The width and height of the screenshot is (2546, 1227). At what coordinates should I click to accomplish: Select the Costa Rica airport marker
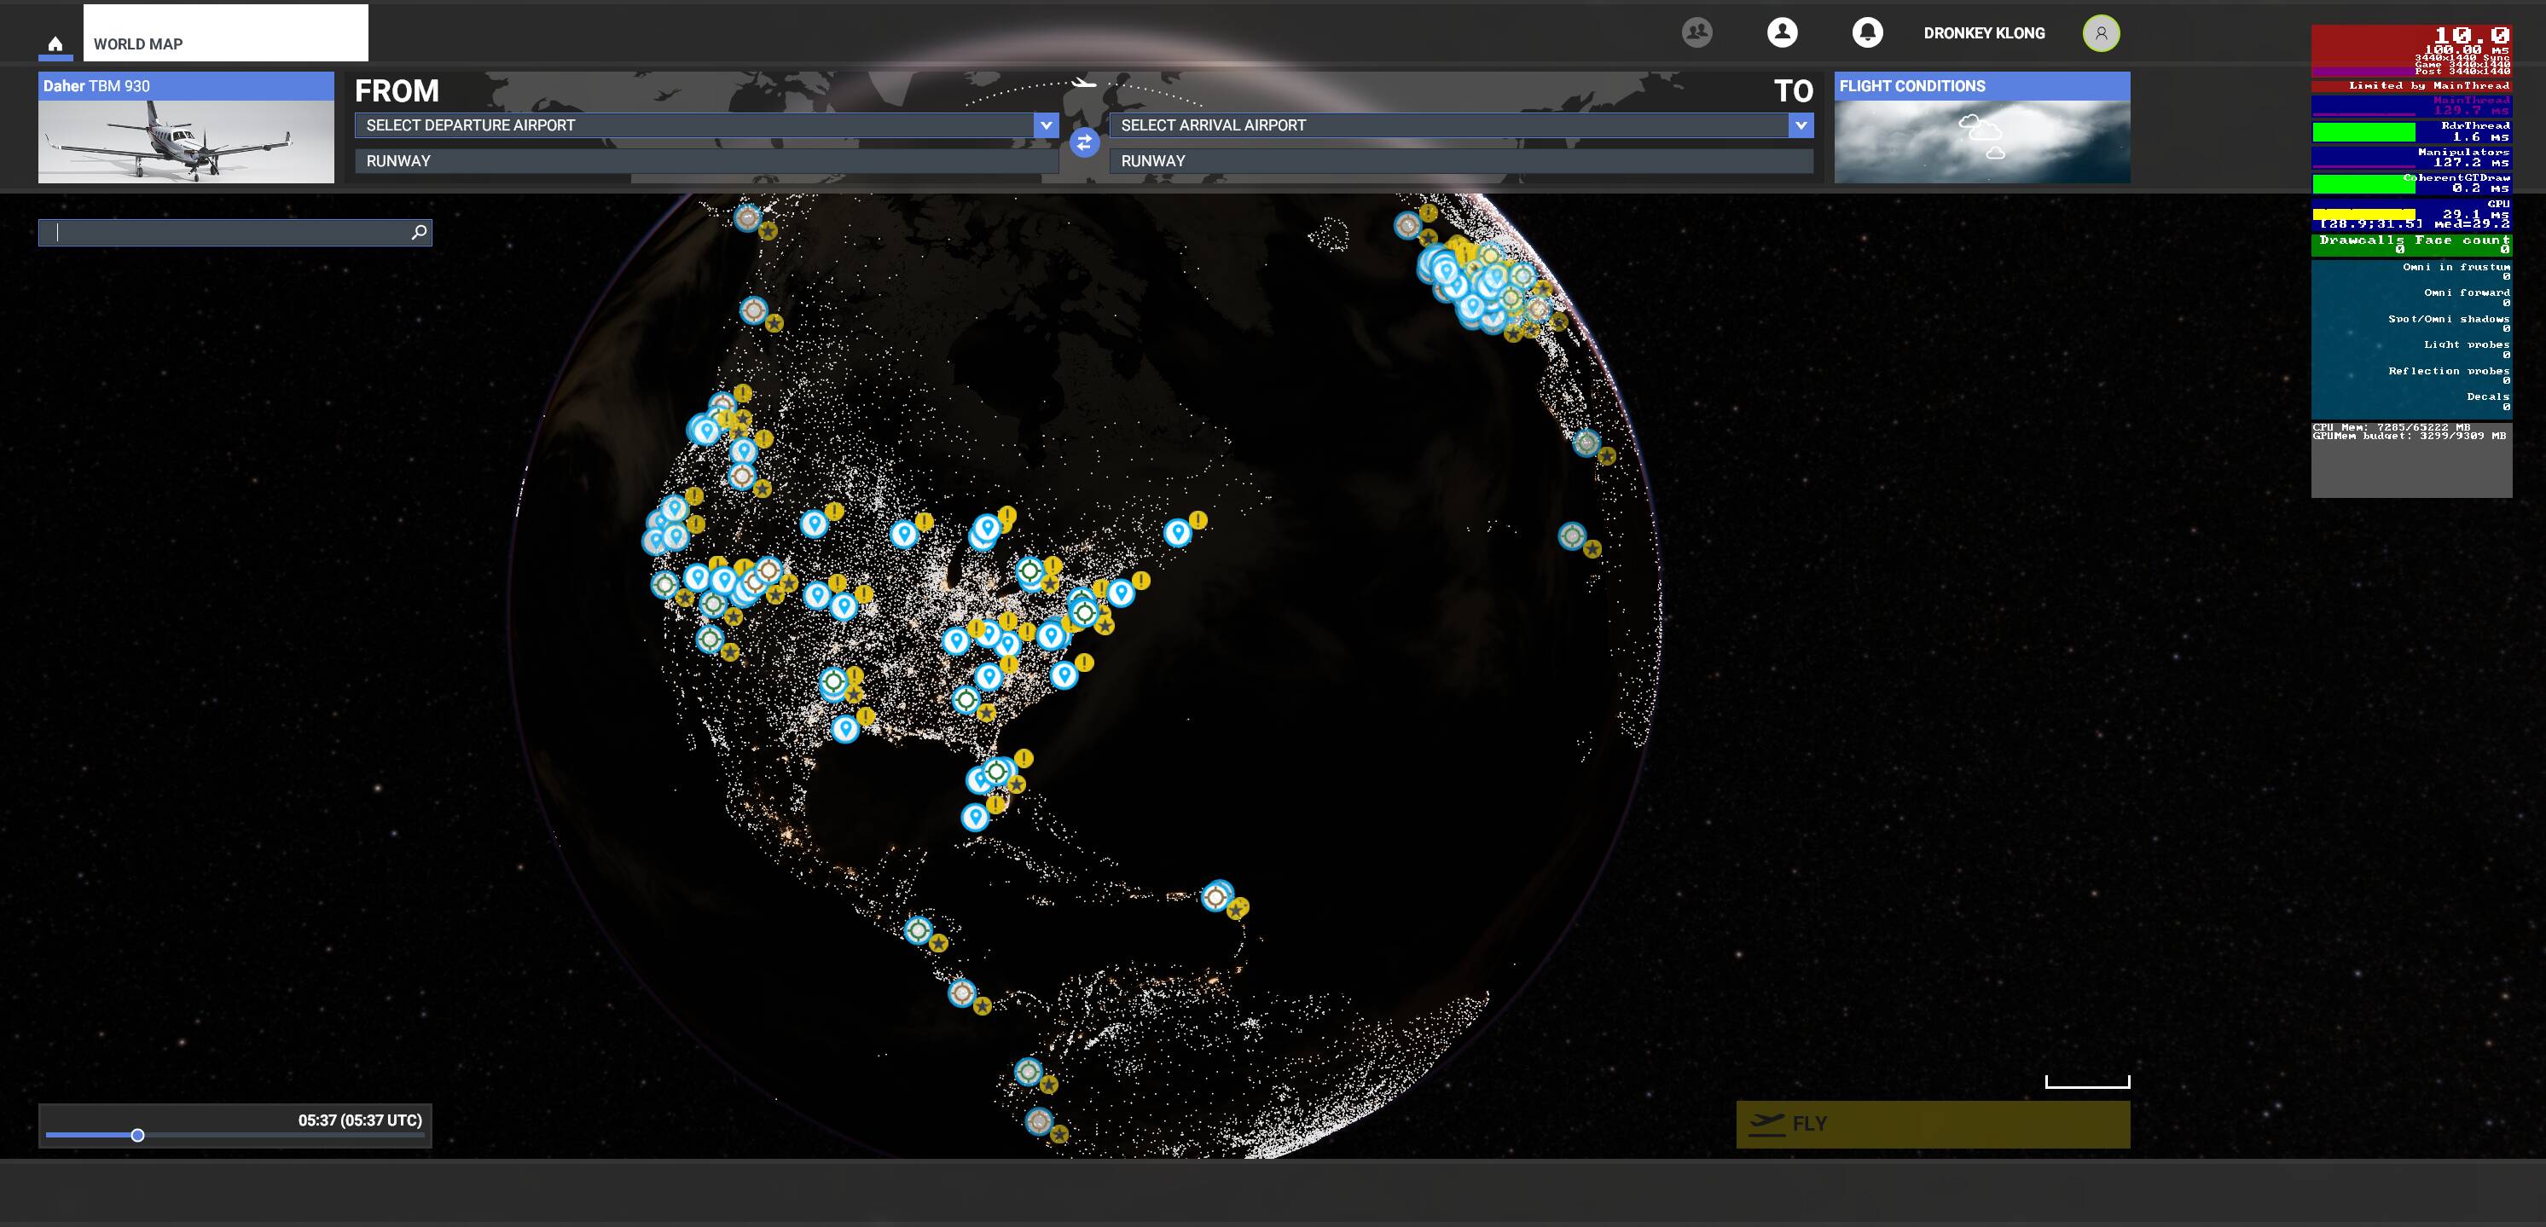(x=961, y=993)
